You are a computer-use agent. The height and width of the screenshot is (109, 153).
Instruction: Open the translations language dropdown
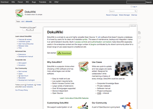click(x=28, y=30)
